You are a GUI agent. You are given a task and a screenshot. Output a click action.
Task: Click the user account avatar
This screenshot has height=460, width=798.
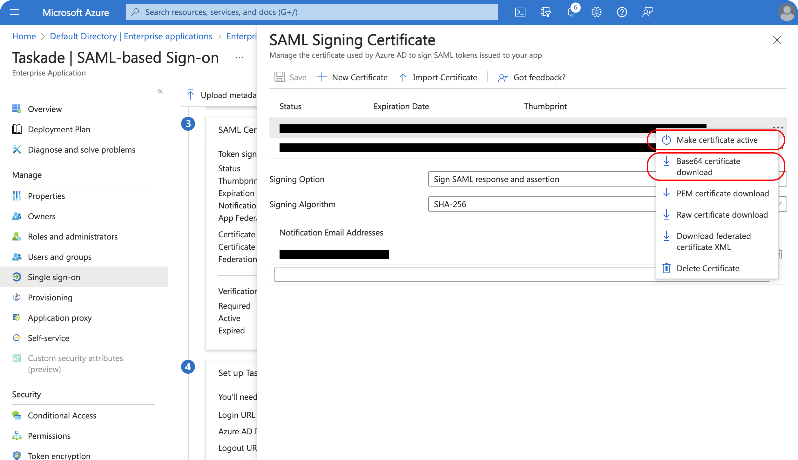tap(786, 12)
